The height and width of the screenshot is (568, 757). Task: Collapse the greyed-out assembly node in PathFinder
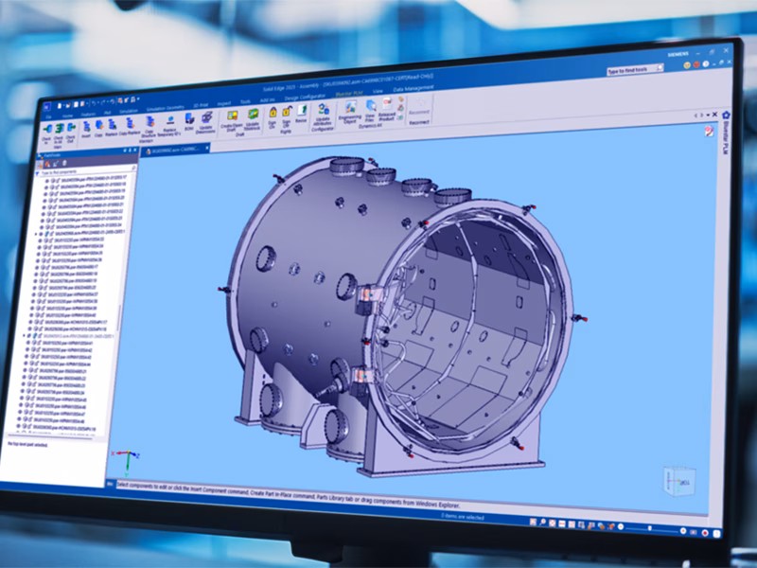[25, 336]
